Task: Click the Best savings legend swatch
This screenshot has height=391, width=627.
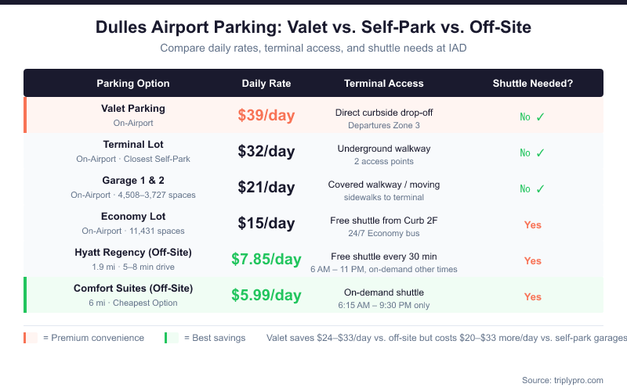Action: [x=172, y=338]
